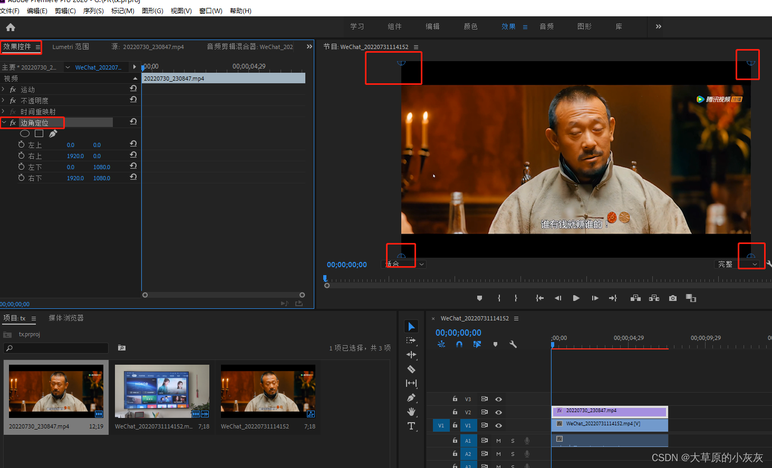772x468 pixels.
Task: Create 4-point polygon mask under 边角定位
Action: tap(39, 133)
